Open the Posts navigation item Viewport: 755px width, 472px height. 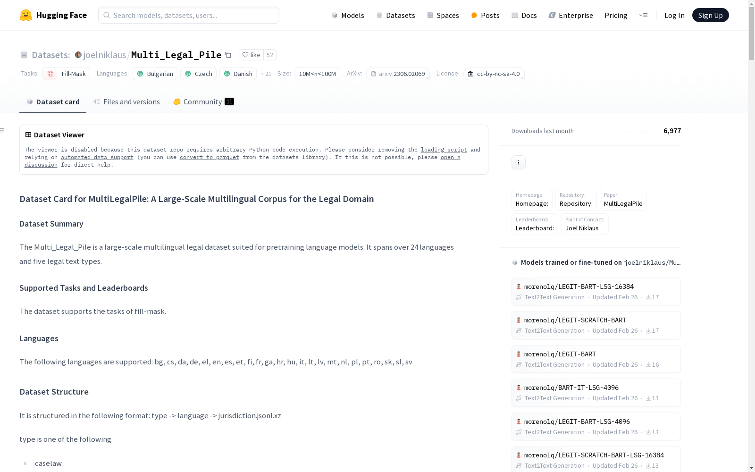(x=485, y=15)
